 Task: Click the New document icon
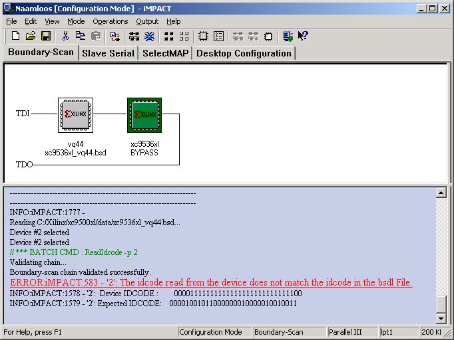pyautogui.click(x=15, y=36)
